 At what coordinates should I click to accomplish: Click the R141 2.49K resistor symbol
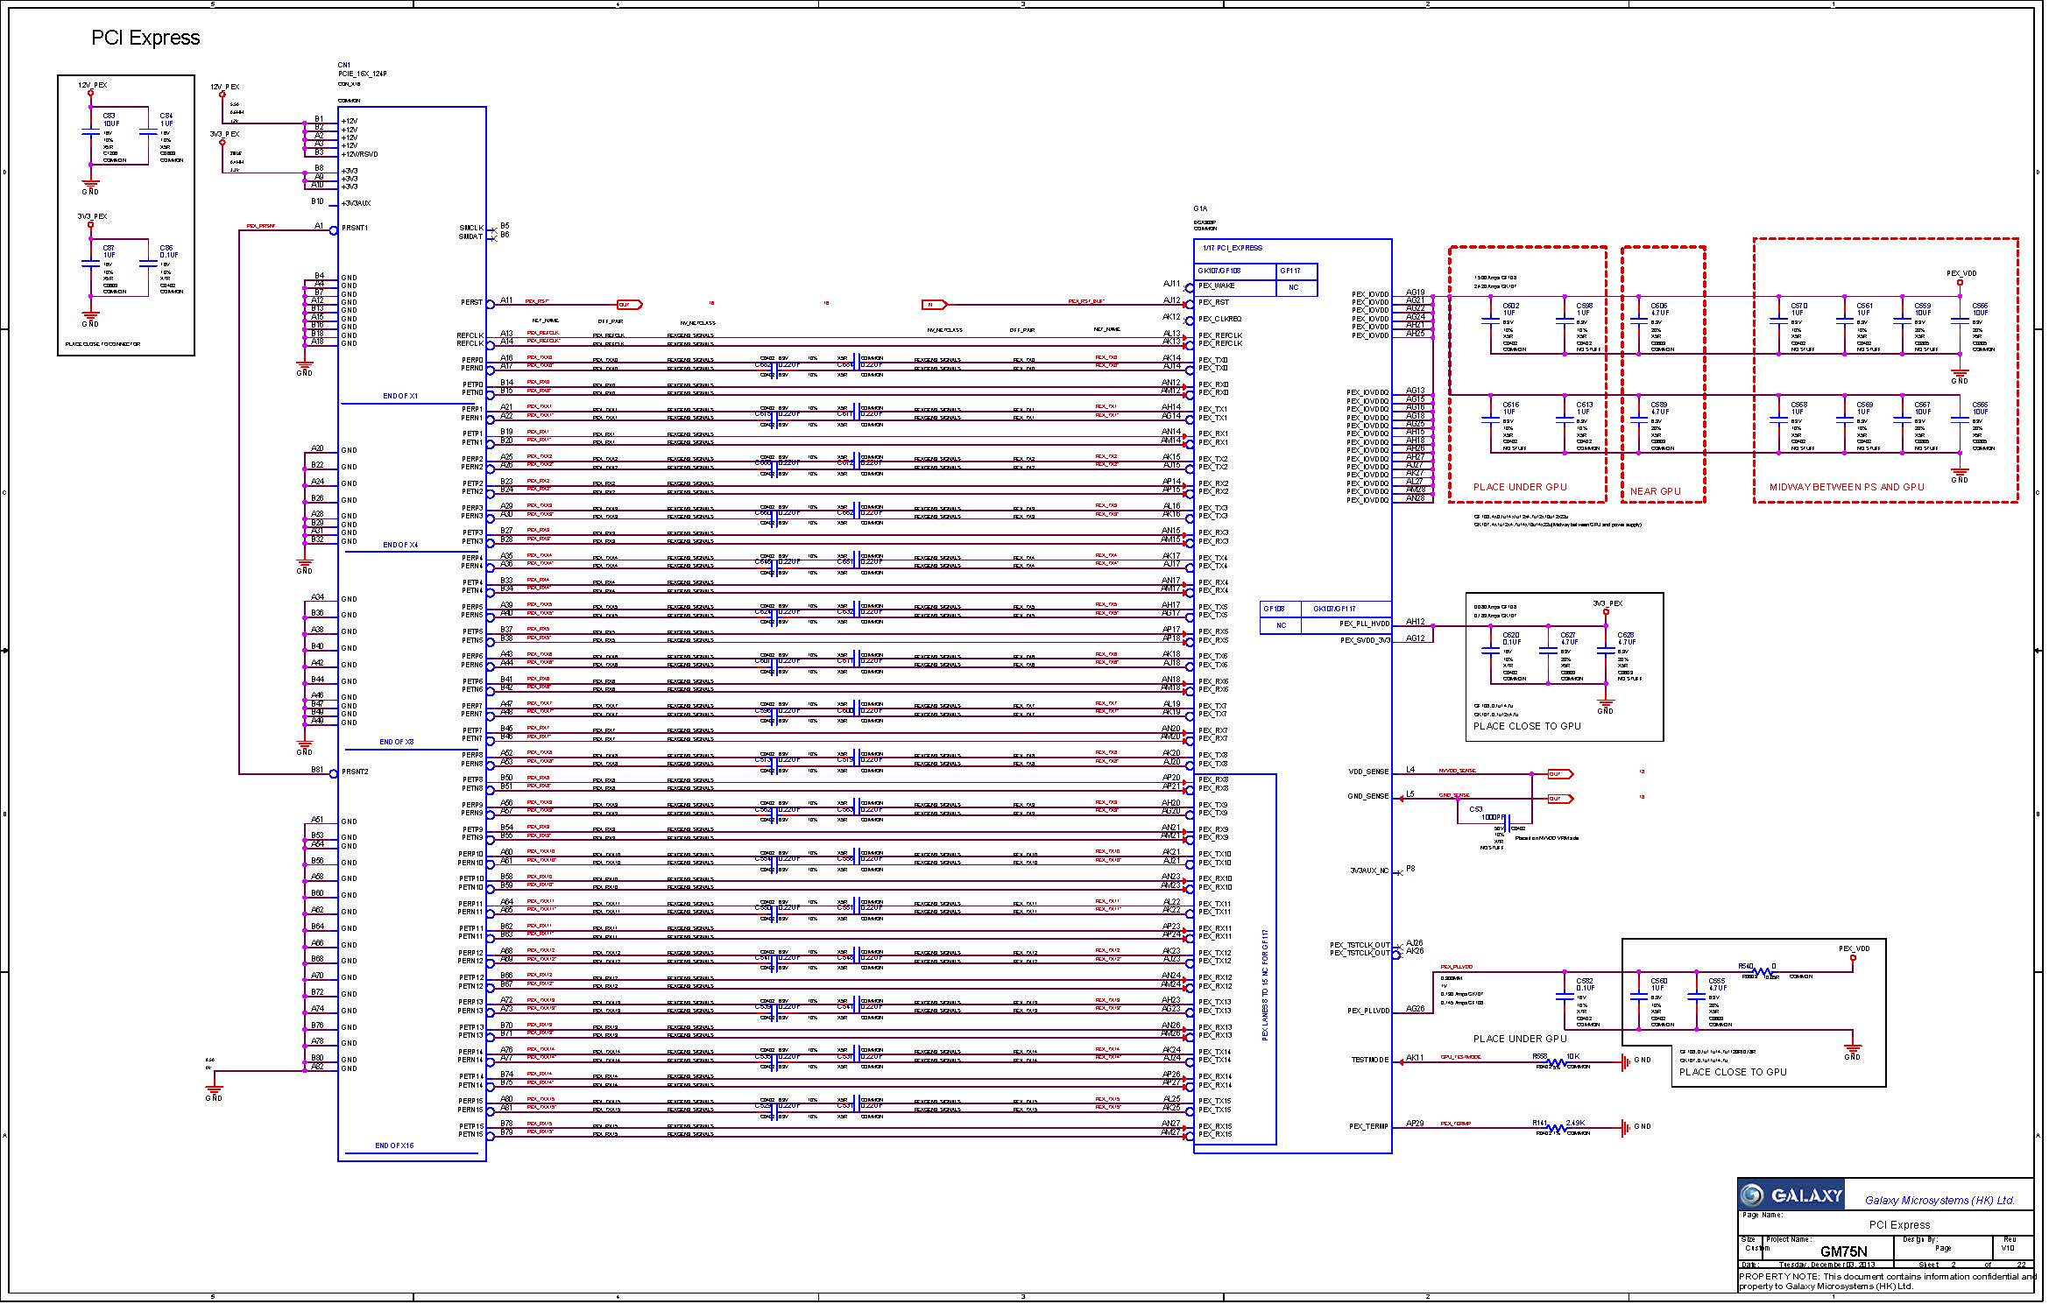[x=1557, y=1128]
